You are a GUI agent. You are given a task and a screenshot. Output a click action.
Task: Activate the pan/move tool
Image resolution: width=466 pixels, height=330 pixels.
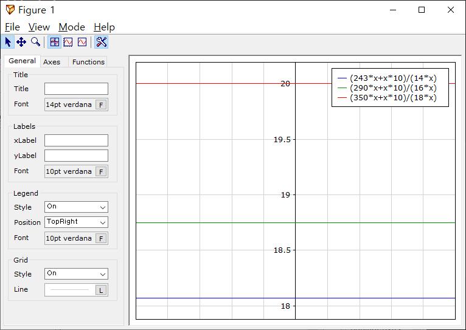tap(21, 42)
